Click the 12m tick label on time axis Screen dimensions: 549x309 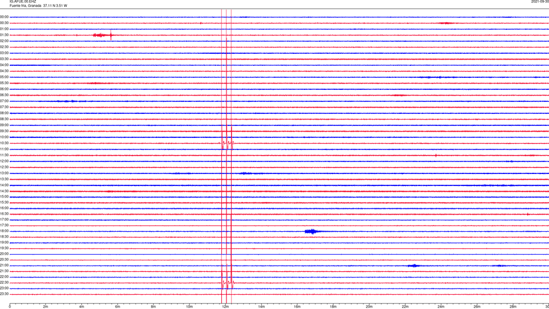click(225, 307)
